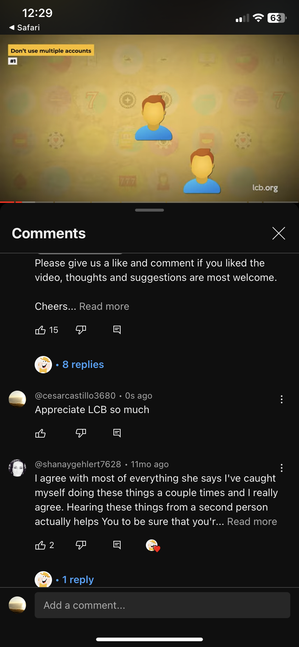Image resolution: width=299 pixels, height=647 pixels.
Task: Open three-dot menu on shanaygehlert7628's comment
Action: point(282,468)
